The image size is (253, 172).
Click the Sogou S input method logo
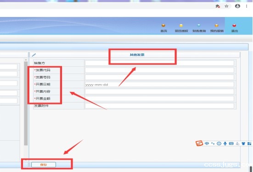click(x=199, y=143)
